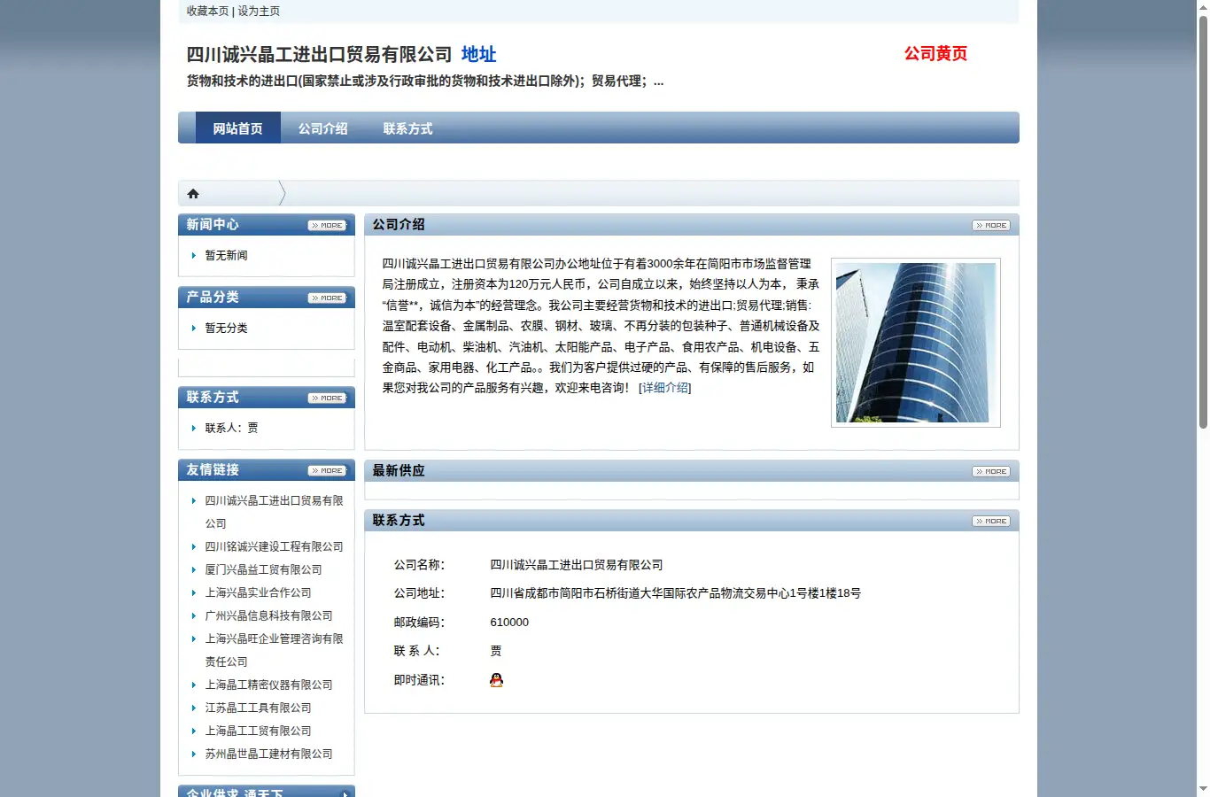The height and width of the screenshot is (797, 1210).
Task: Open the red 公司黄页 link
Action: [x=935, y=53]
